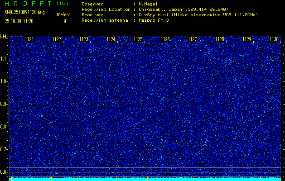Click the 25.10.09 11:20 timestamp
This screenshot has height=181, width=285.
click(20, 21)
